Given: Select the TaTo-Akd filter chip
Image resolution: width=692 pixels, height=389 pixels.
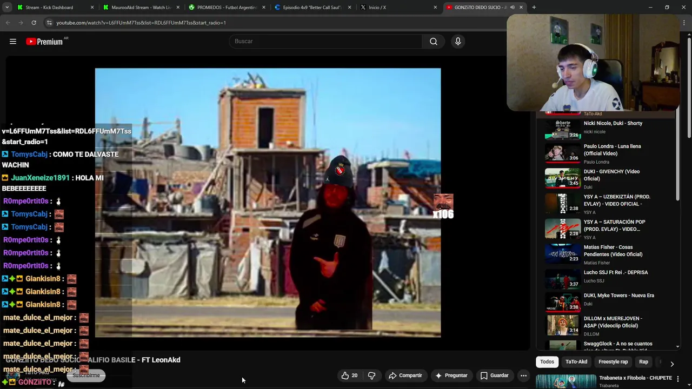Looking at the screenshot, I should pos(576,362).
